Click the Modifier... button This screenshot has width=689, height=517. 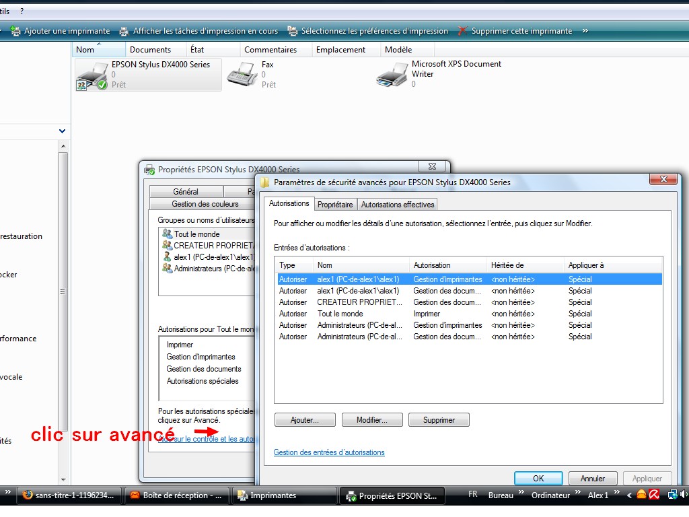point(372,420)
